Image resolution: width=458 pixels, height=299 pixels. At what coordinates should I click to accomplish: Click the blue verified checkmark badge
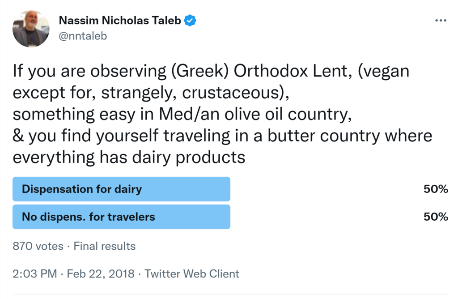[x=191, y=21]
